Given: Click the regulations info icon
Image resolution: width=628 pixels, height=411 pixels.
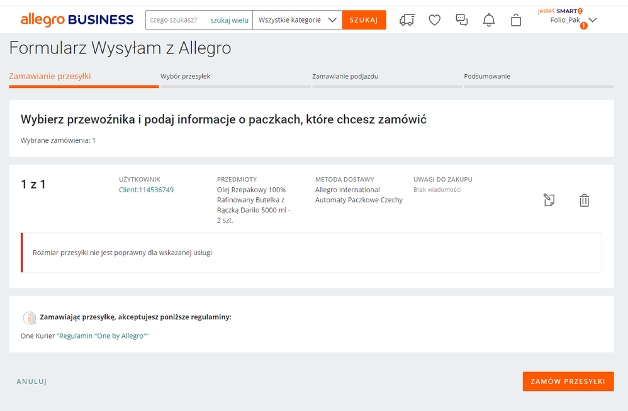Looking at the screenshot, I should pyautogui.click(x=29, y=317).
